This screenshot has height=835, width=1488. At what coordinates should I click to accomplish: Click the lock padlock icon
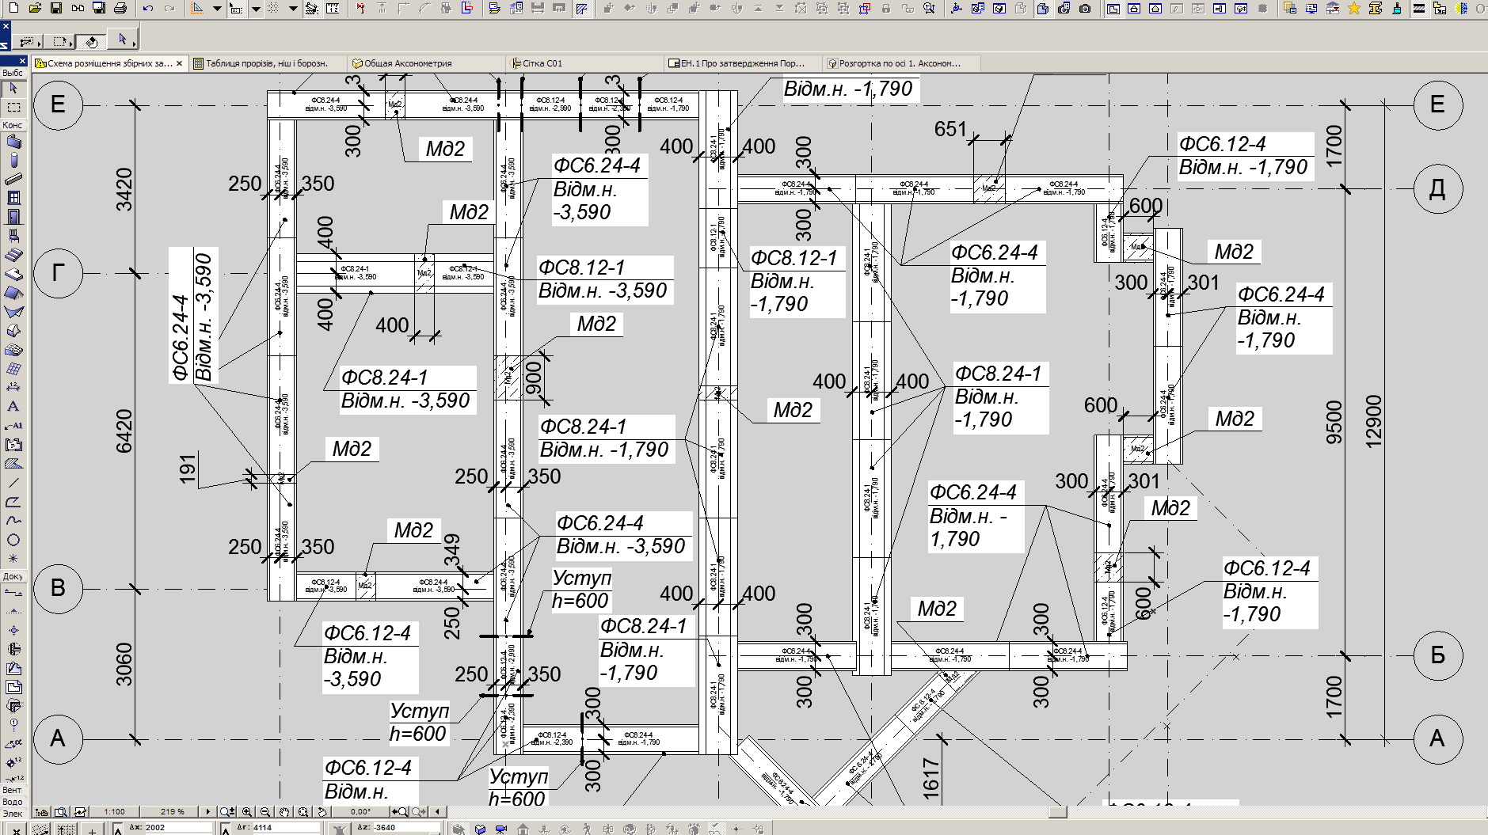(x=886, y=9)
